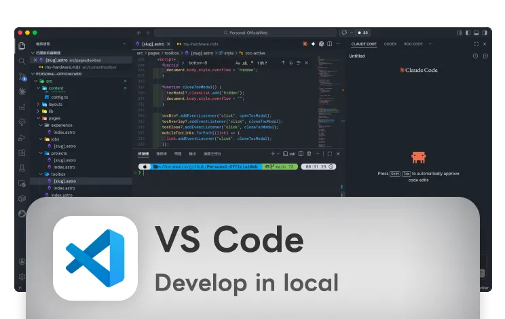Select my-hardware.mdx in the Open Editors list

click(x=81, y=67)
